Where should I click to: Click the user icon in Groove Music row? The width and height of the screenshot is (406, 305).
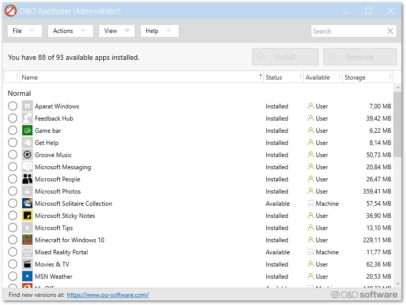pyautogui.click(x=310, y=155)
